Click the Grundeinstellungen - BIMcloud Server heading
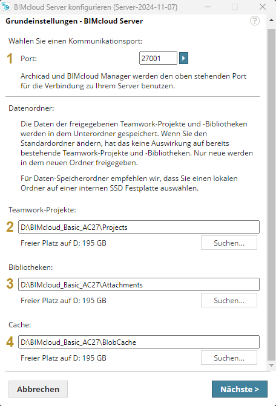This screenshot has width=276, height=406. [74, 21]
